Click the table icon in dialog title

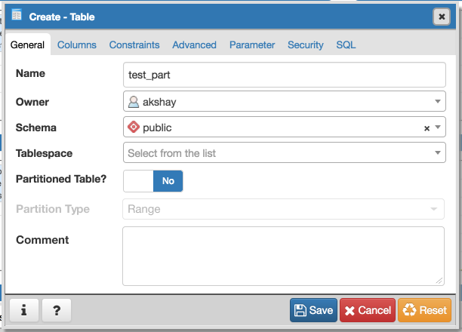pos(17,15)
